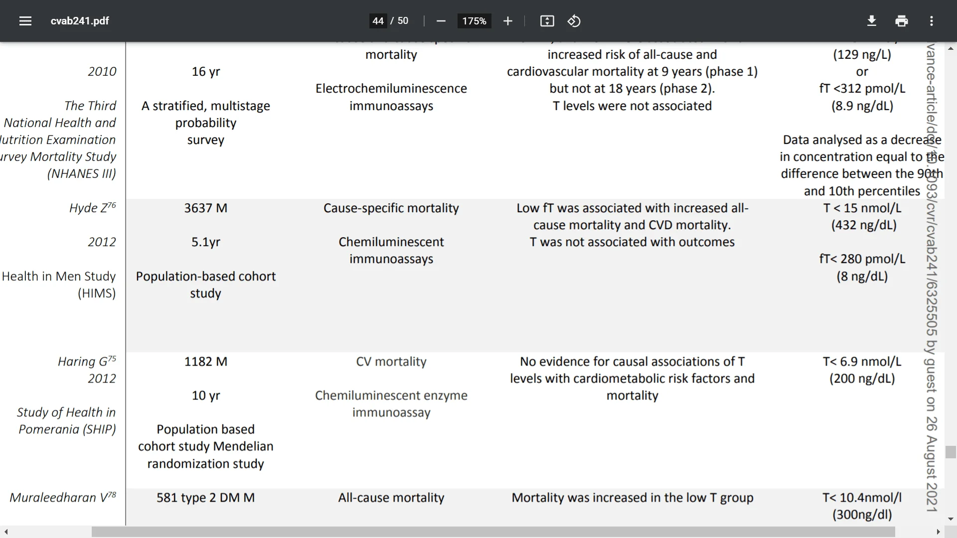Image resolution: width=957 pixels, height=538 pixels.
Task: Click the scroll right arrow
Action: pyautogui.click(x=939, y=532)
